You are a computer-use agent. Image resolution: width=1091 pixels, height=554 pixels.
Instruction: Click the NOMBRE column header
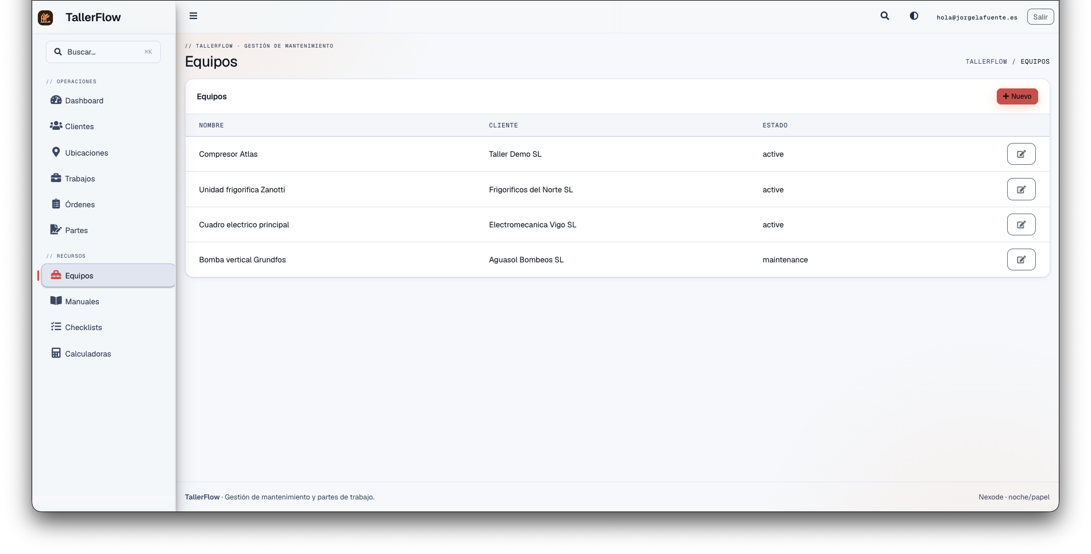[211, 125]
